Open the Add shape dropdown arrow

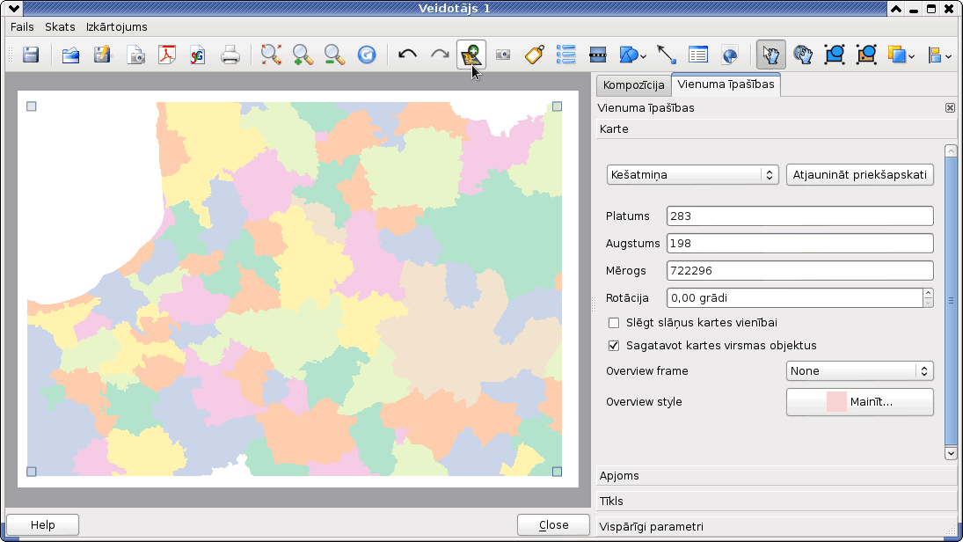pyautogui.click(x=643, y=56)
